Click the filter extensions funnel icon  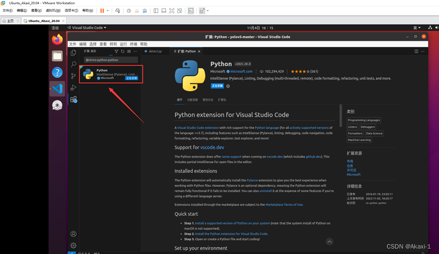[x=116, y=51]
